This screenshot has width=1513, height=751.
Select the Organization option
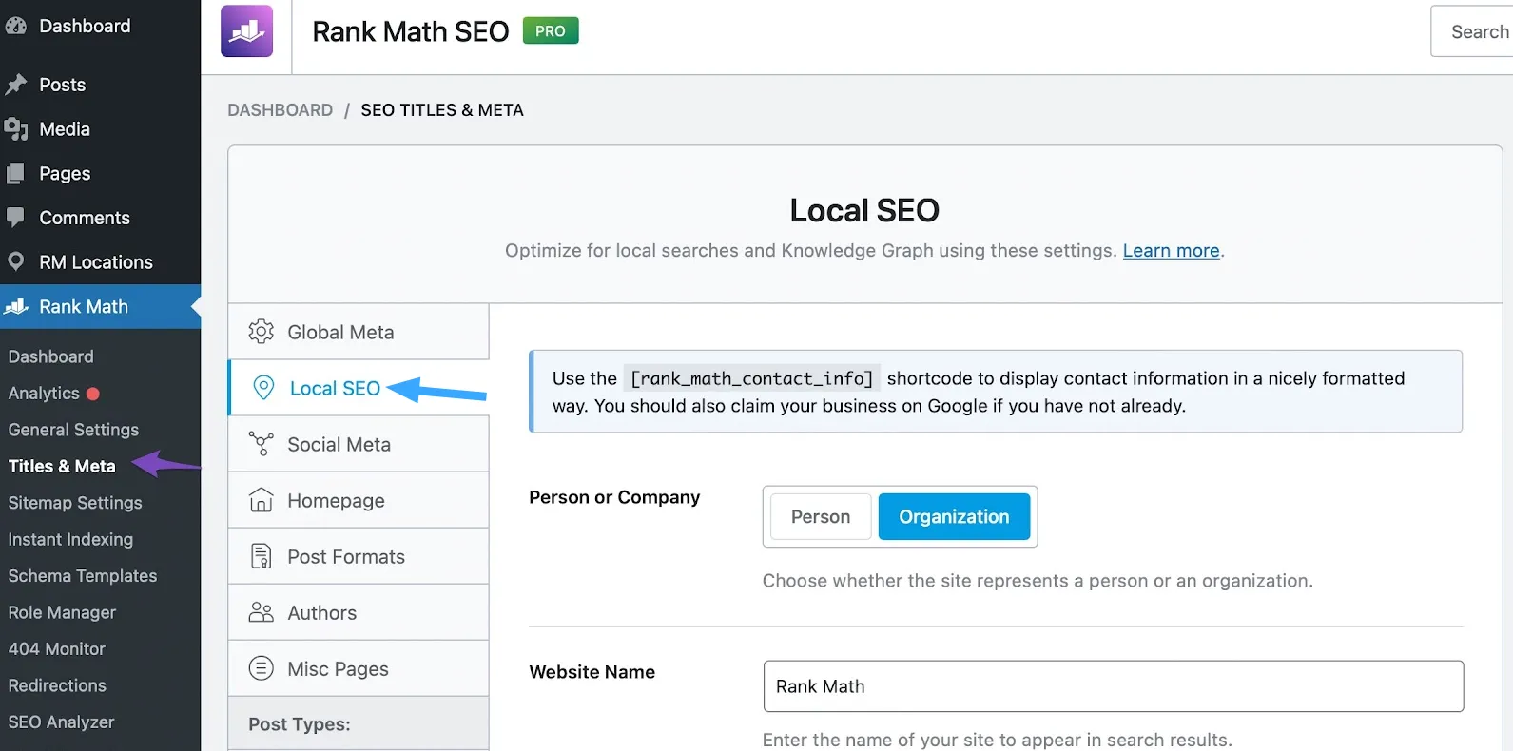point(954,516)
